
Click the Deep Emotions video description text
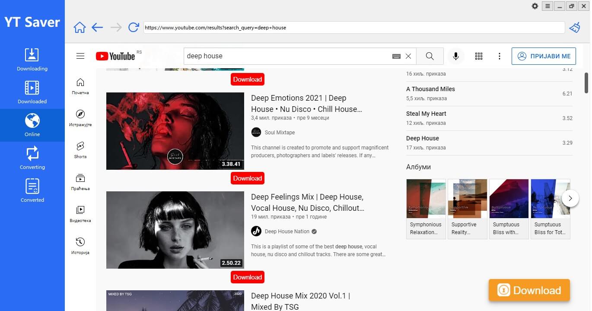pyautogui.click(x=320, y=152)
